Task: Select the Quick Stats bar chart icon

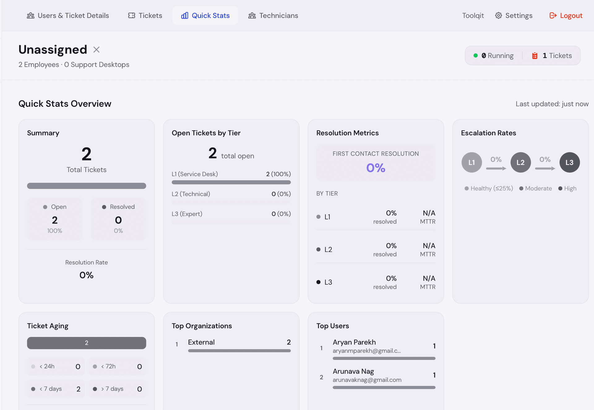Action: coord(185,15)
